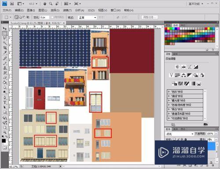Open the status bar document info arrow
The height and width of the screenshot is (169, 220).
point(60,166)
